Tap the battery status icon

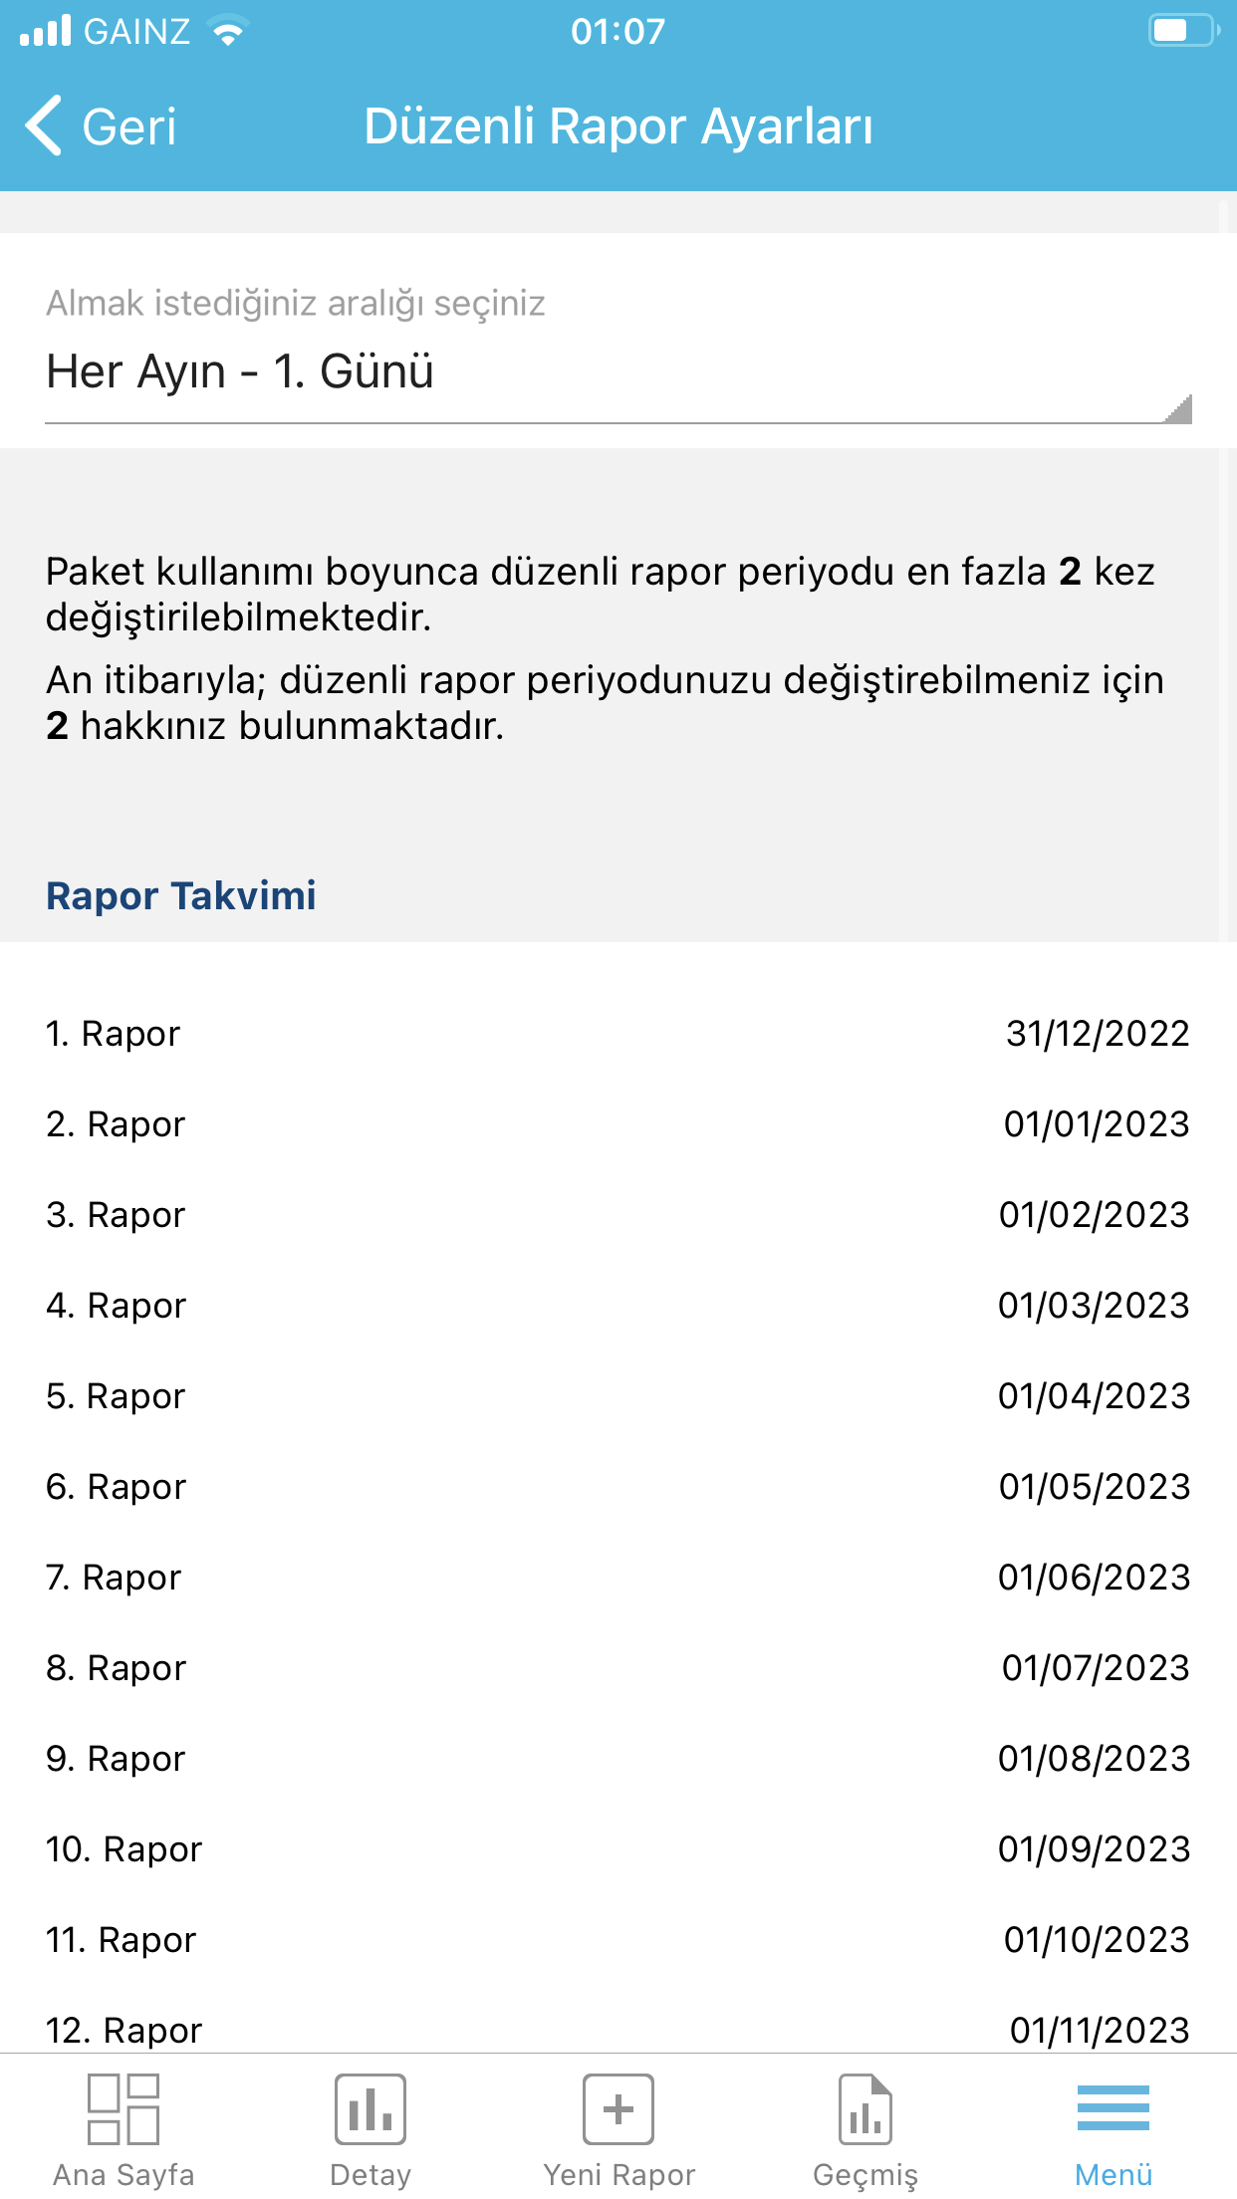(x=1184, y=30)
